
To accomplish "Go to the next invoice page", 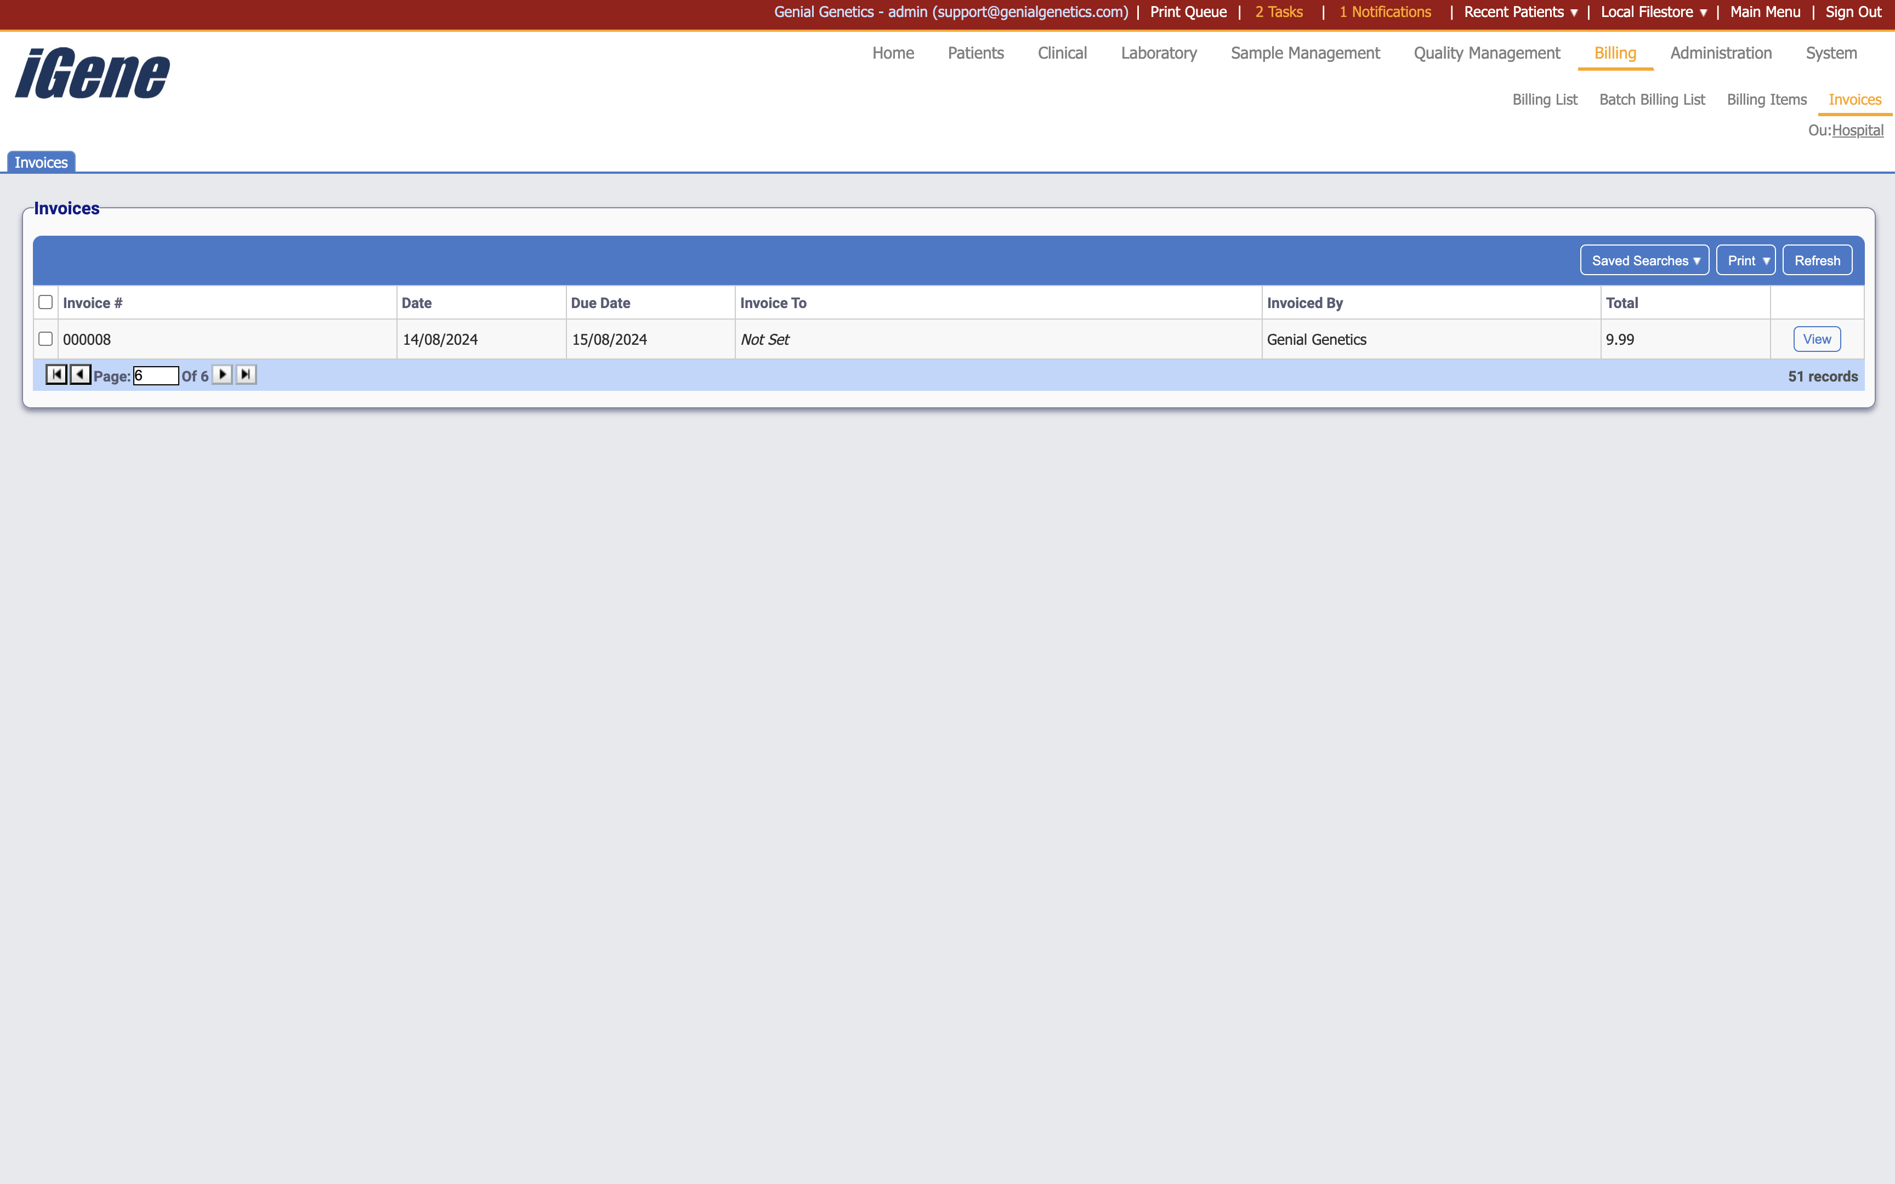I will pyautogui.click(x=223, y=374).
